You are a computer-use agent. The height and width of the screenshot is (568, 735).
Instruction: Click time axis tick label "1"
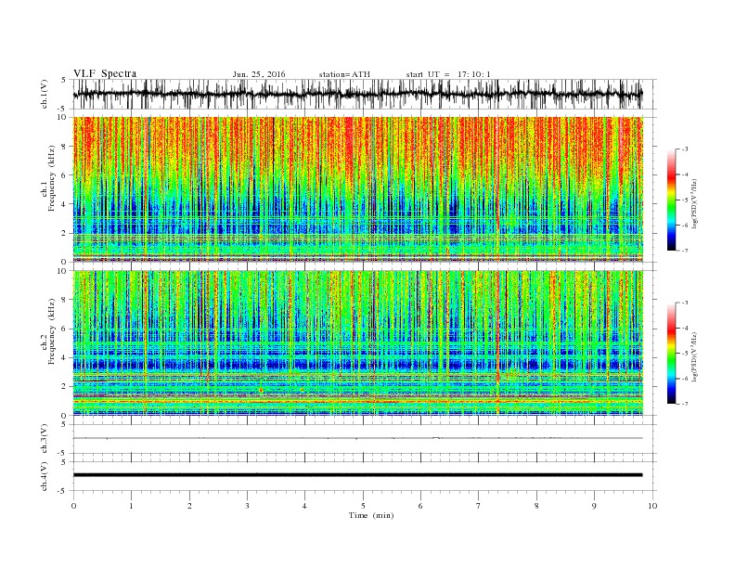(x=131, y=506)
